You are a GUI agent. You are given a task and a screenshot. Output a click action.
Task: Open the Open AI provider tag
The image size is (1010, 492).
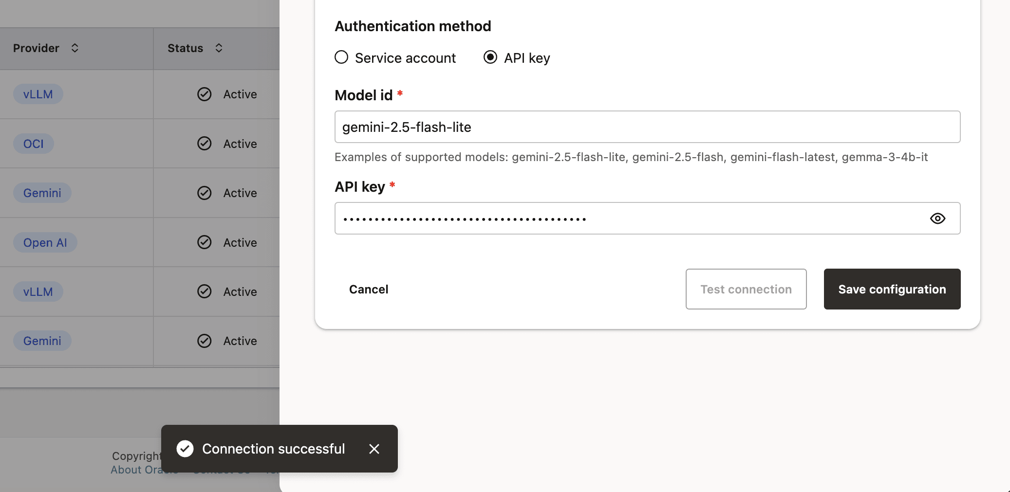45,242
